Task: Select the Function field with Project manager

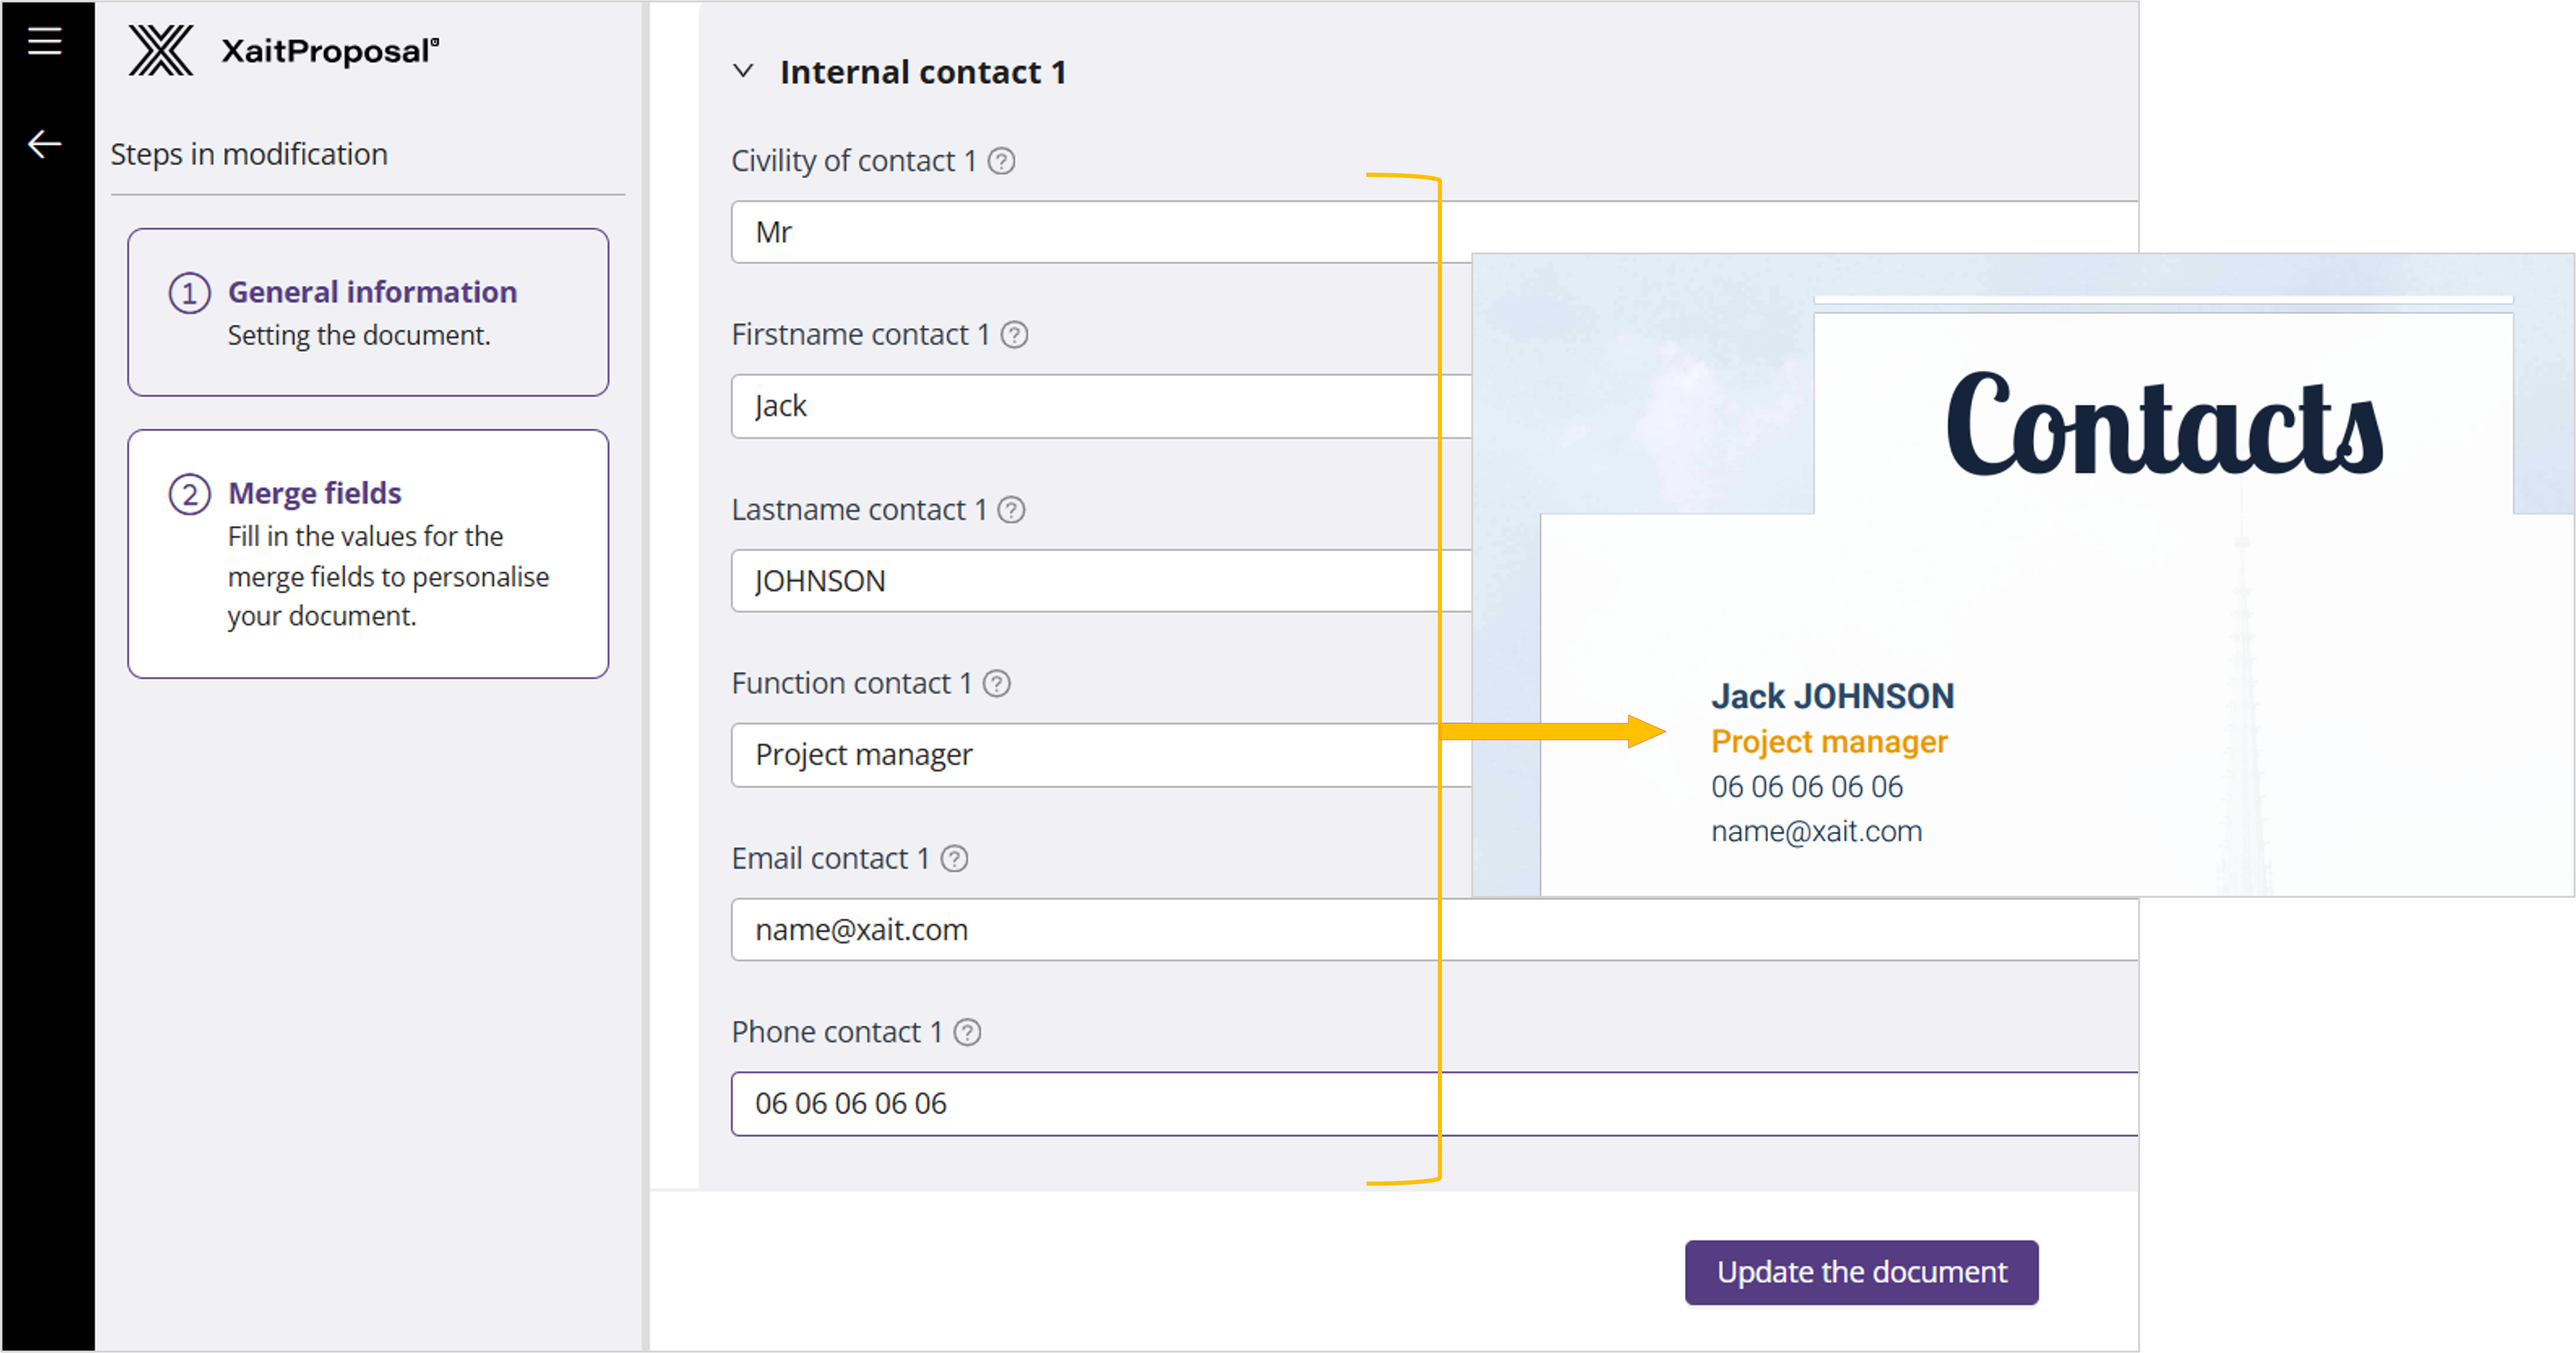Action: click(1080, 755)
